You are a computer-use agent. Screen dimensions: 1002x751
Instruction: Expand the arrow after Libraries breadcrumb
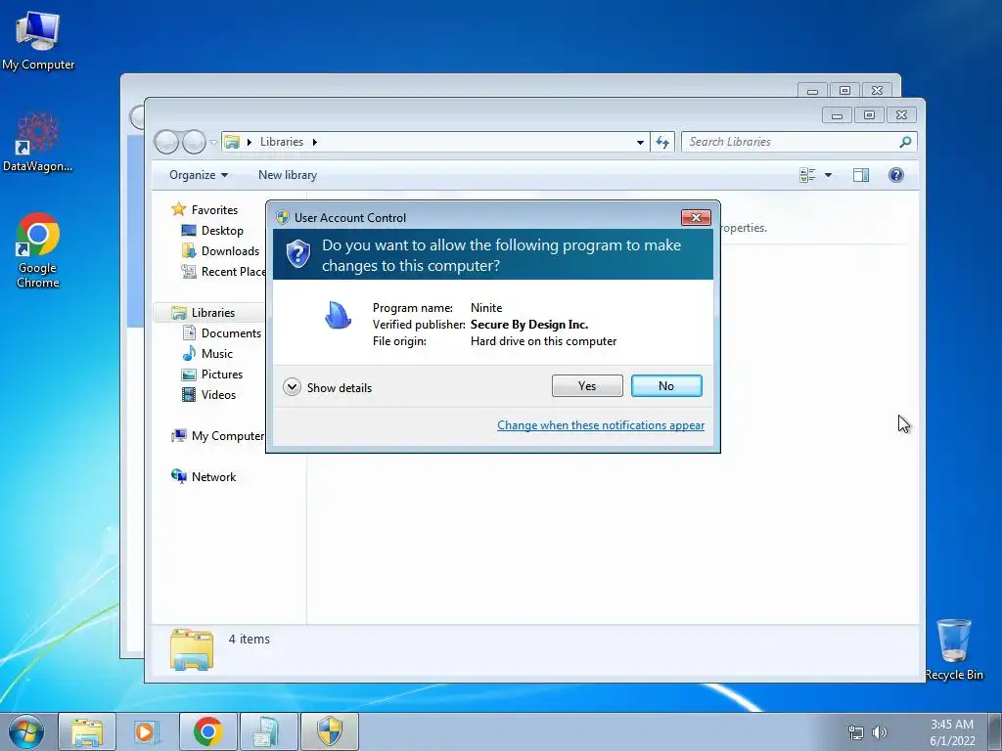[314, 142]
